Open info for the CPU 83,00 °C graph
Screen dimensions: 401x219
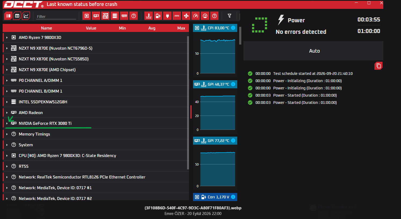pyautogui.click(x=233, y=28)
